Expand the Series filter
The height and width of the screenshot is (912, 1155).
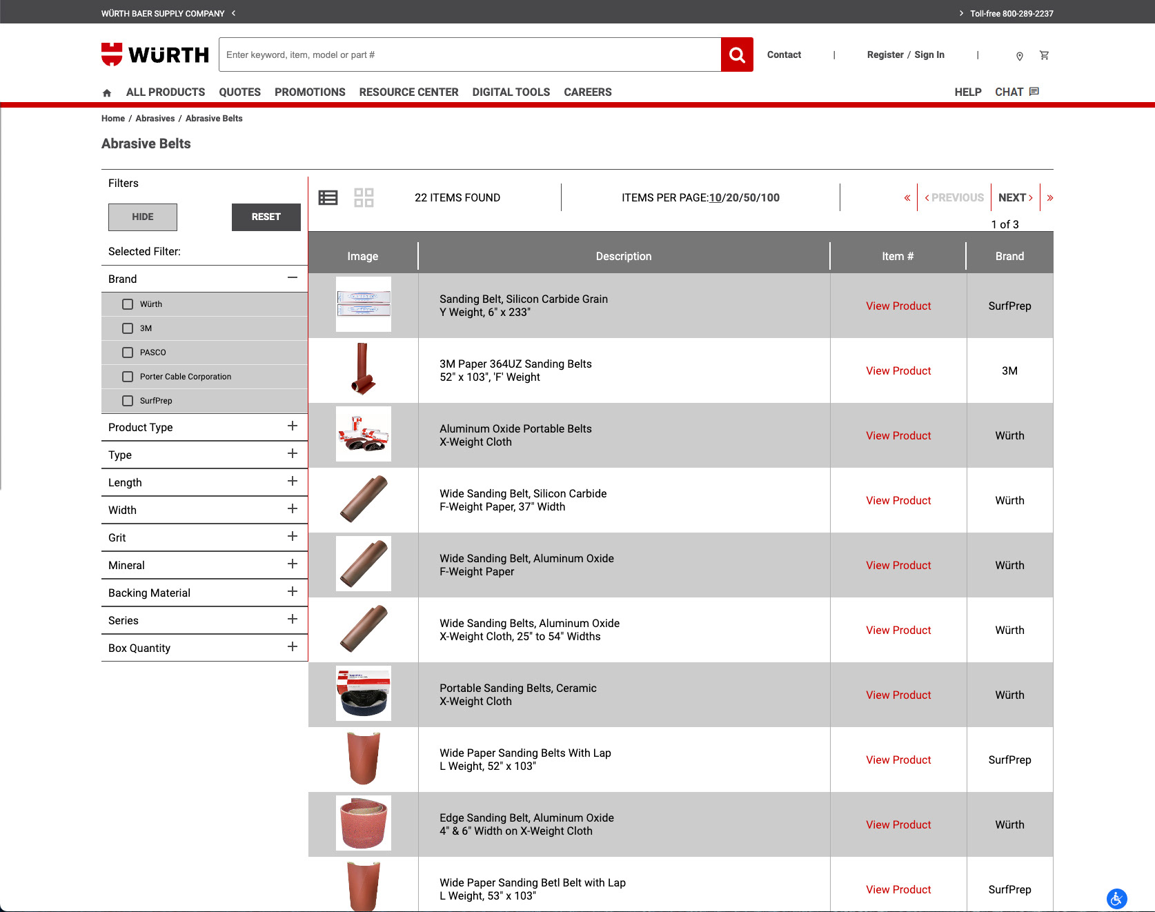click(293, 619)
